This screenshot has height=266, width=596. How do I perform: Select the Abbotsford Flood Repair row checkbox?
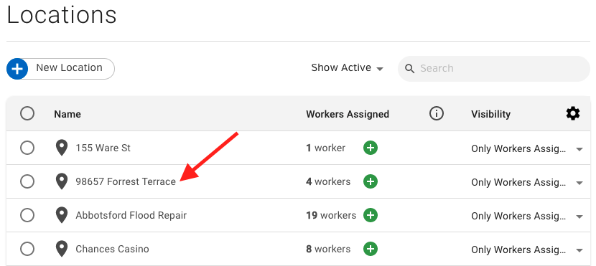coord(27,215)
